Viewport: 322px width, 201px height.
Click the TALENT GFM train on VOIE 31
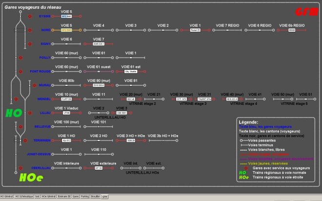204,99
